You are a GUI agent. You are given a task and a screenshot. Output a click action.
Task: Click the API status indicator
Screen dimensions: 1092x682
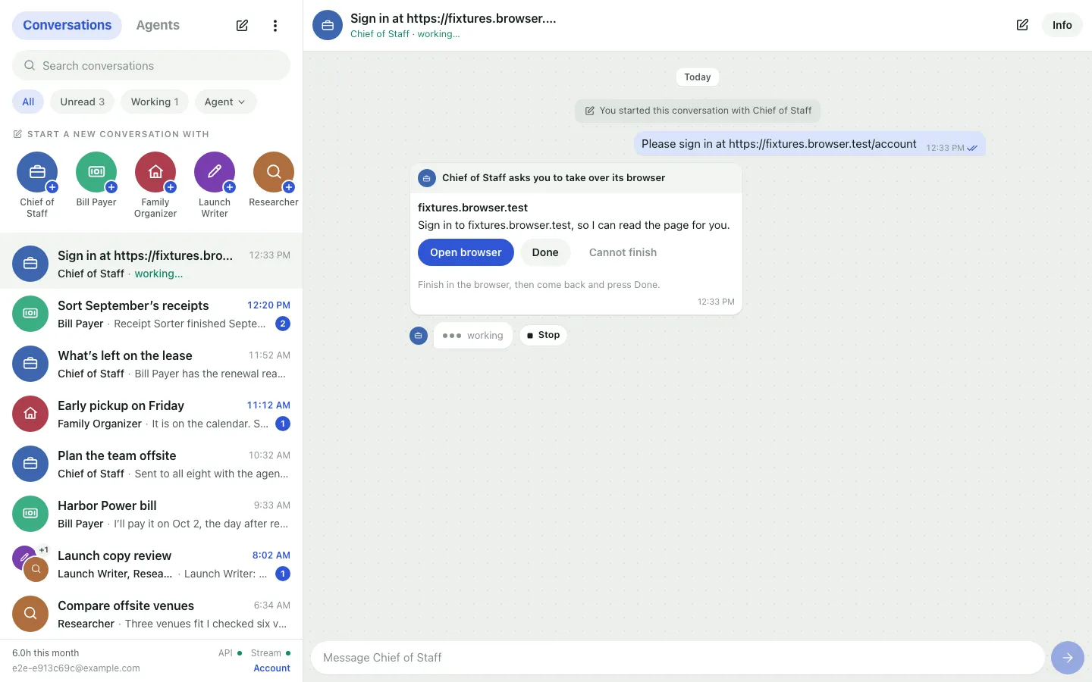click(x=231, y=652)
